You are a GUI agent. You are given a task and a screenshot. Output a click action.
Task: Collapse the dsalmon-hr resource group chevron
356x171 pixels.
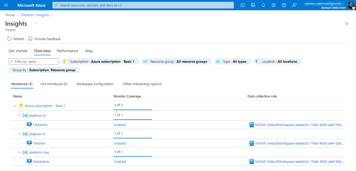click(19, 115)
